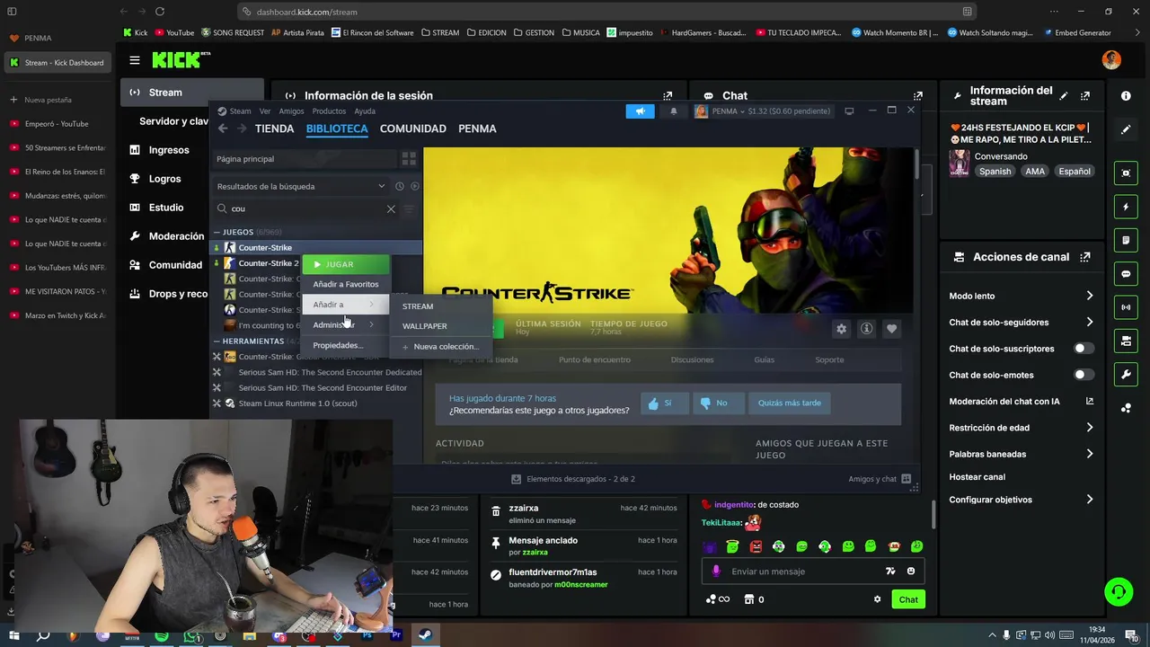Click the green Chat send button
This screenshot has height=647, width=1150.
(x=908, y=599)
